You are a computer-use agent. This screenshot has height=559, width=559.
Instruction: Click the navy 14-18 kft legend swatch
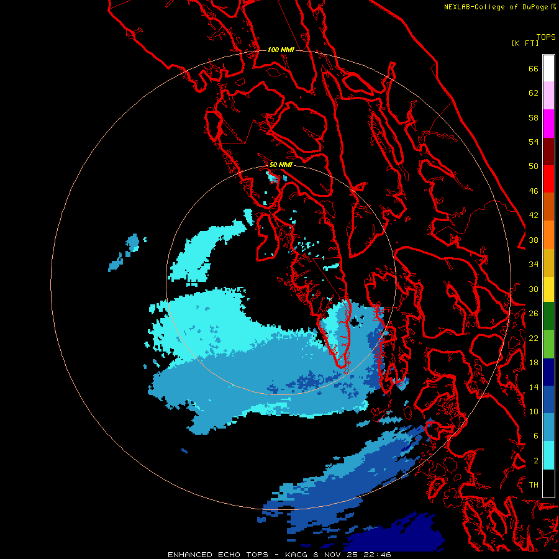548,372
